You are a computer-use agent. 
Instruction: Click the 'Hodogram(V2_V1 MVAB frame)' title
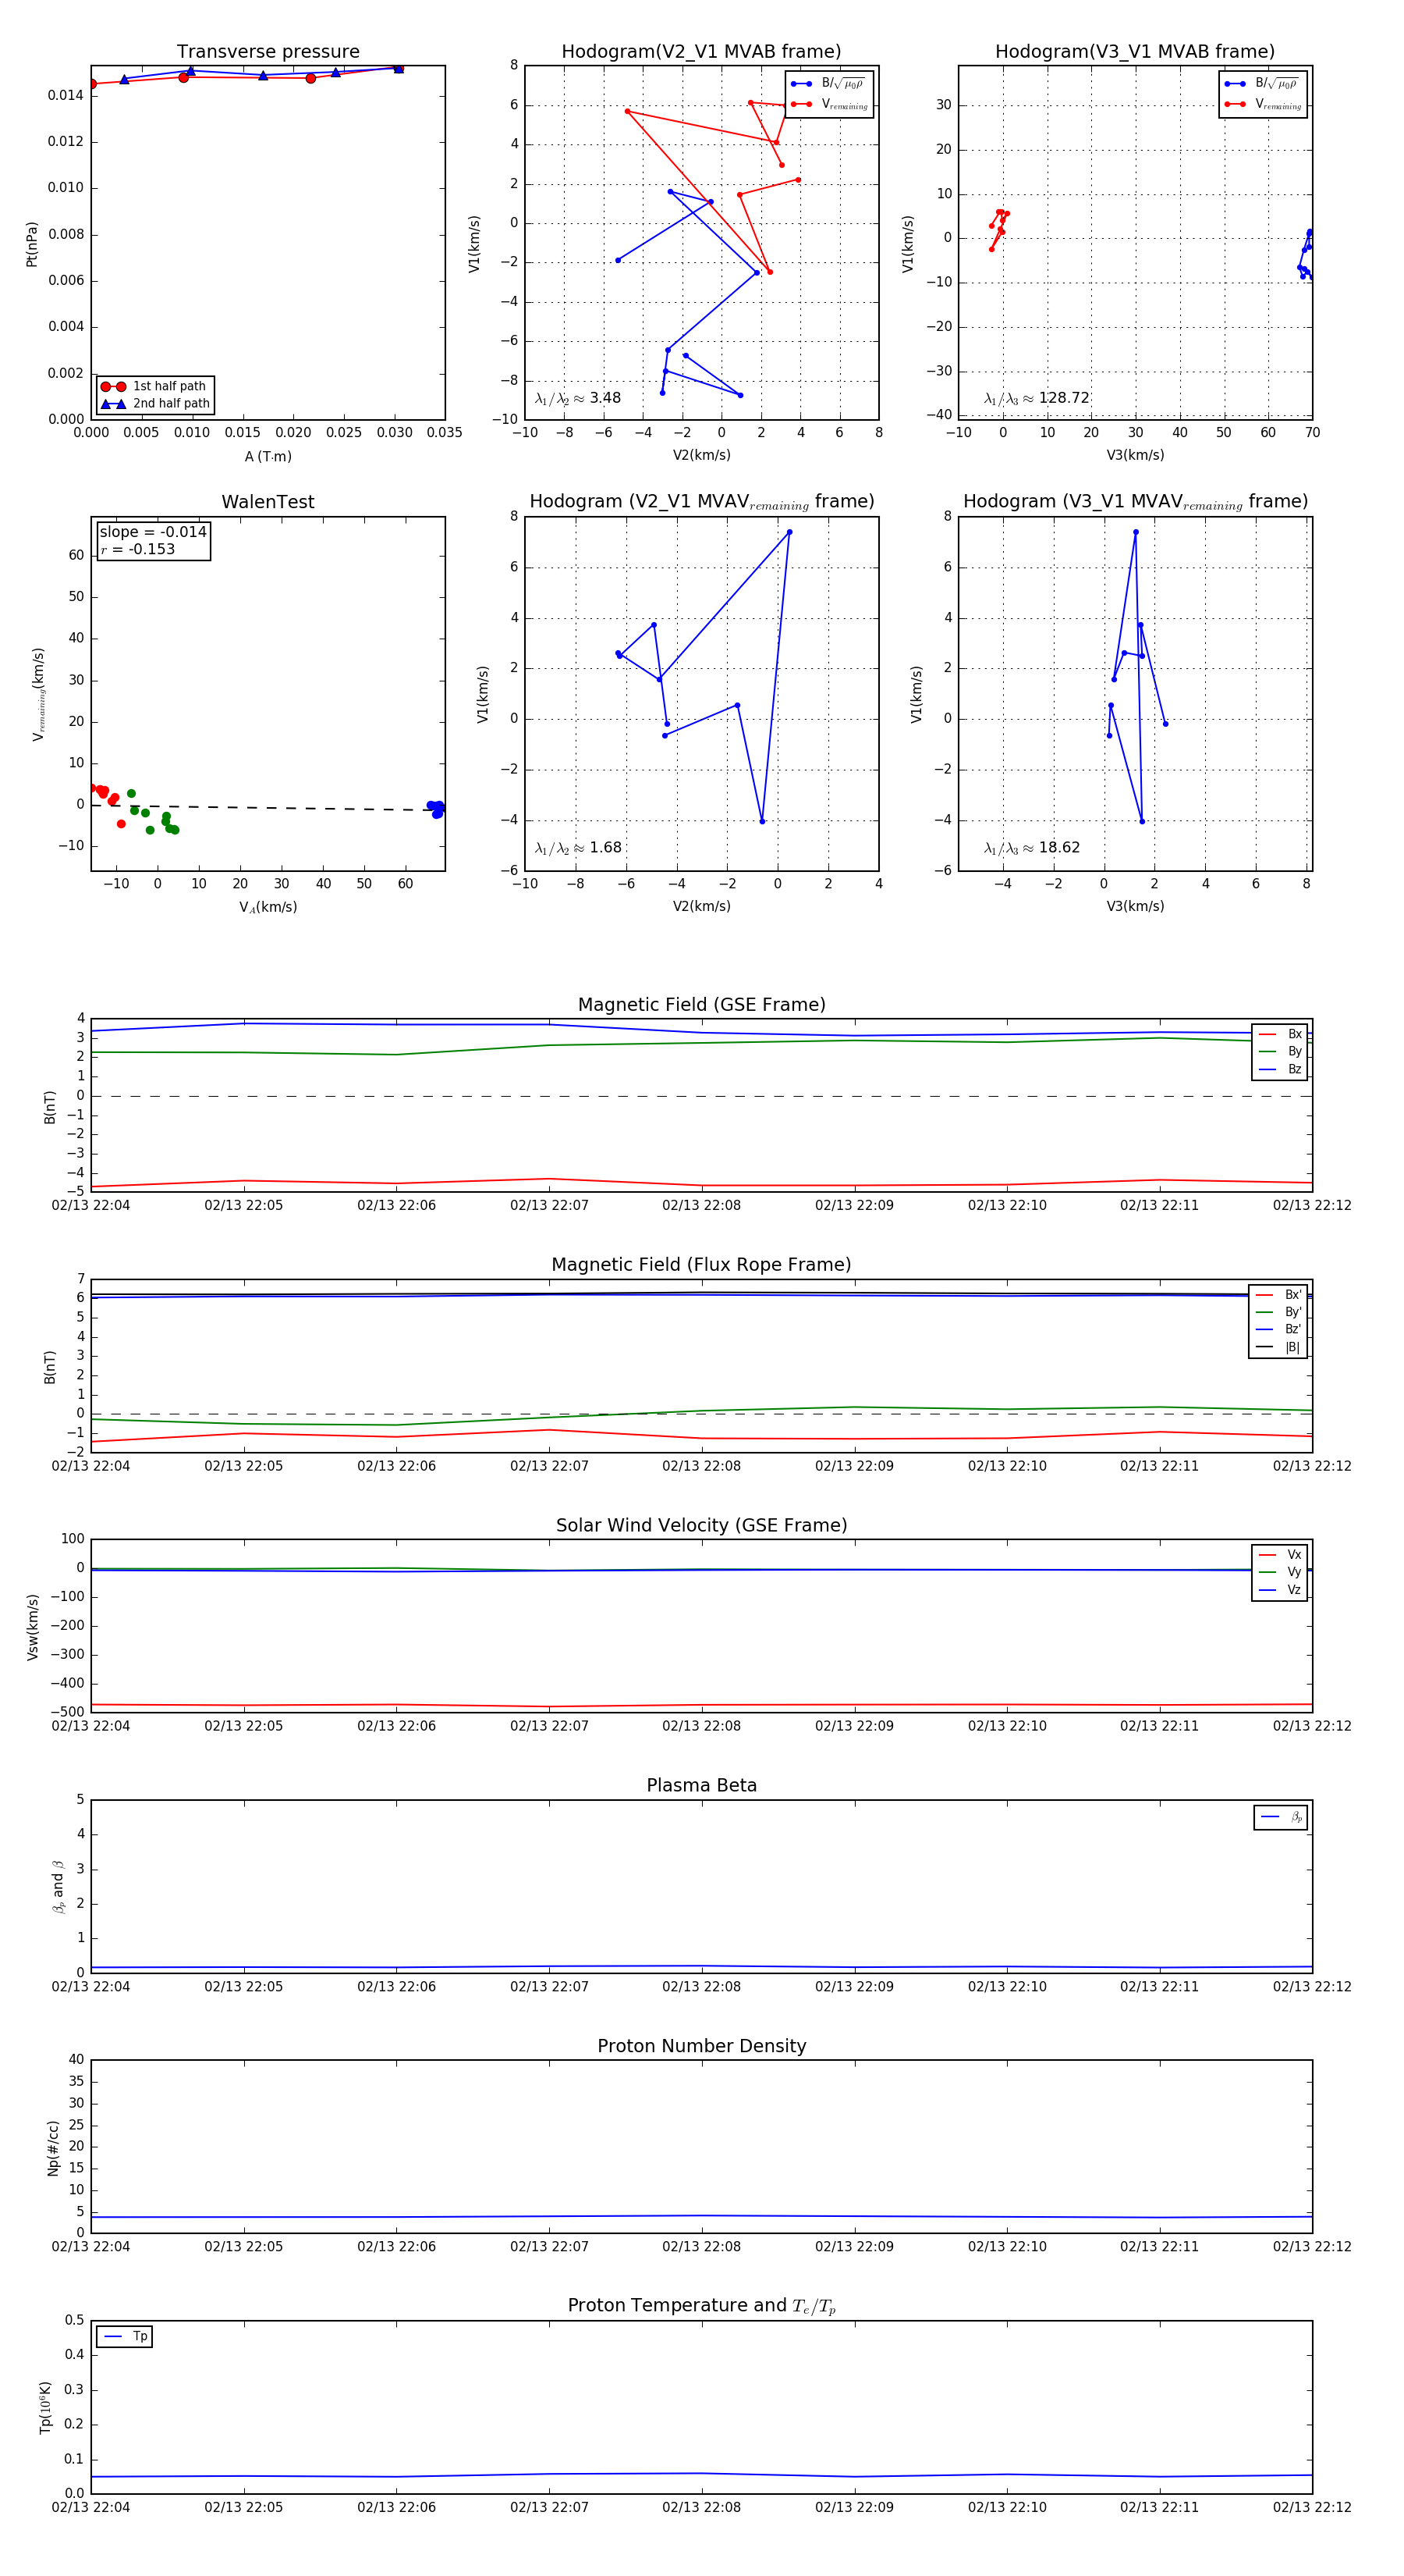[701, 52]
